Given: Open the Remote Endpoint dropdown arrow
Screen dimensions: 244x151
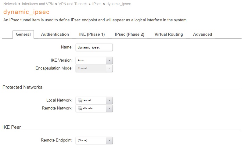Looking at the screenshot, I should pyautogui.click(x=109, y=140).
